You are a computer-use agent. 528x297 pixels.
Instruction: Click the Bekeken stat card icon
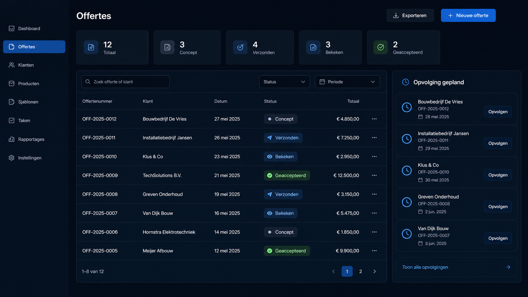(x=313, y=48)
